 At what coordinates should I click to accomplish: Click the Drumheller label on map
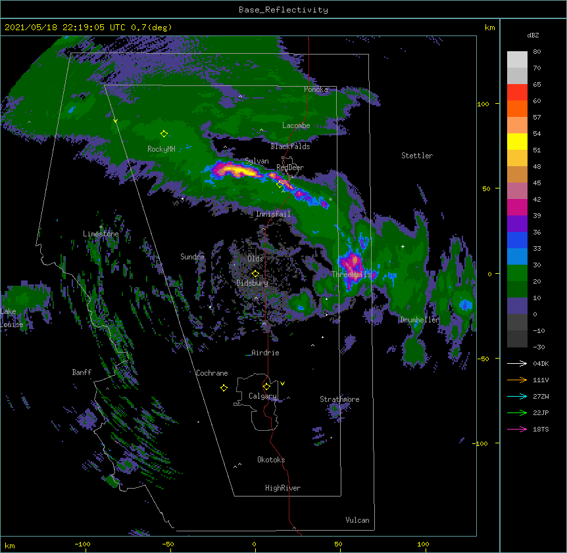coord(420,320)
